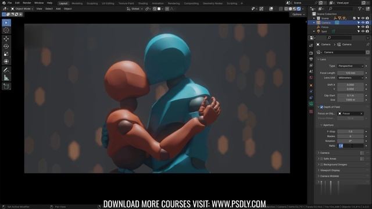Screen dimensions: 372x209
Task: Open the Render menu
Action: [27, 3]
